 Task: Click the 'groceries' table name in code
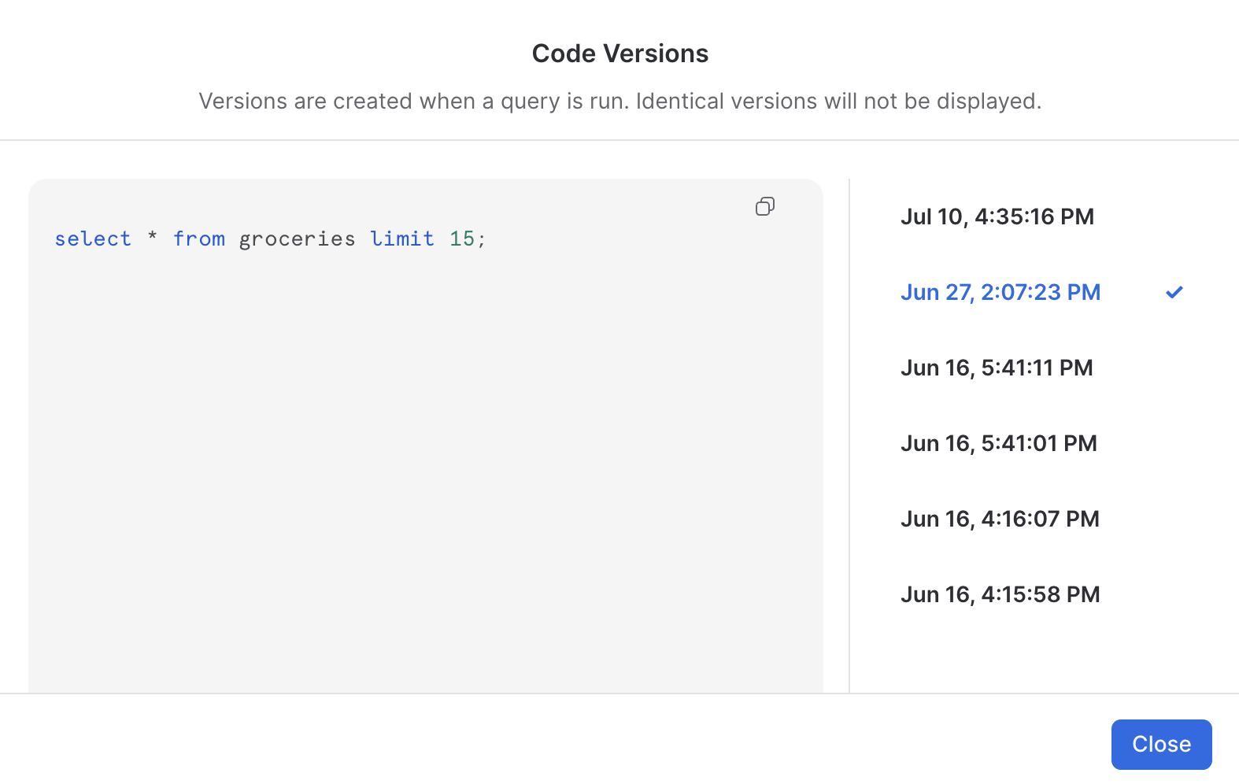tap(297, 239)
